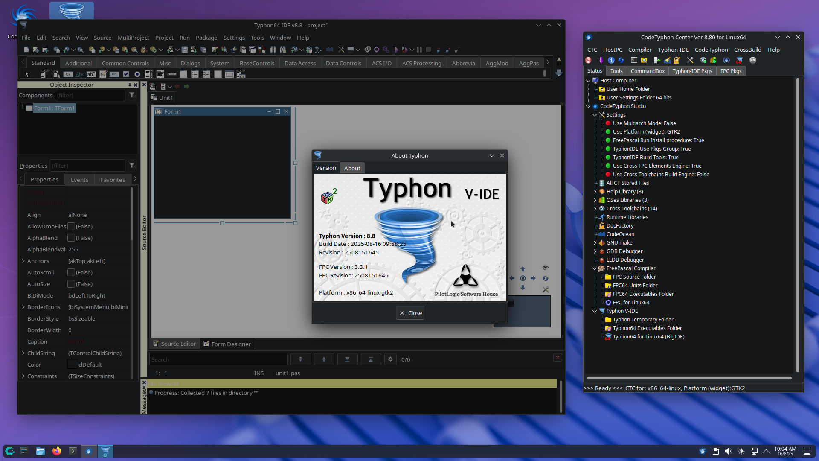
Task: Expand the ChildSizing property
Action: (23, 353)
